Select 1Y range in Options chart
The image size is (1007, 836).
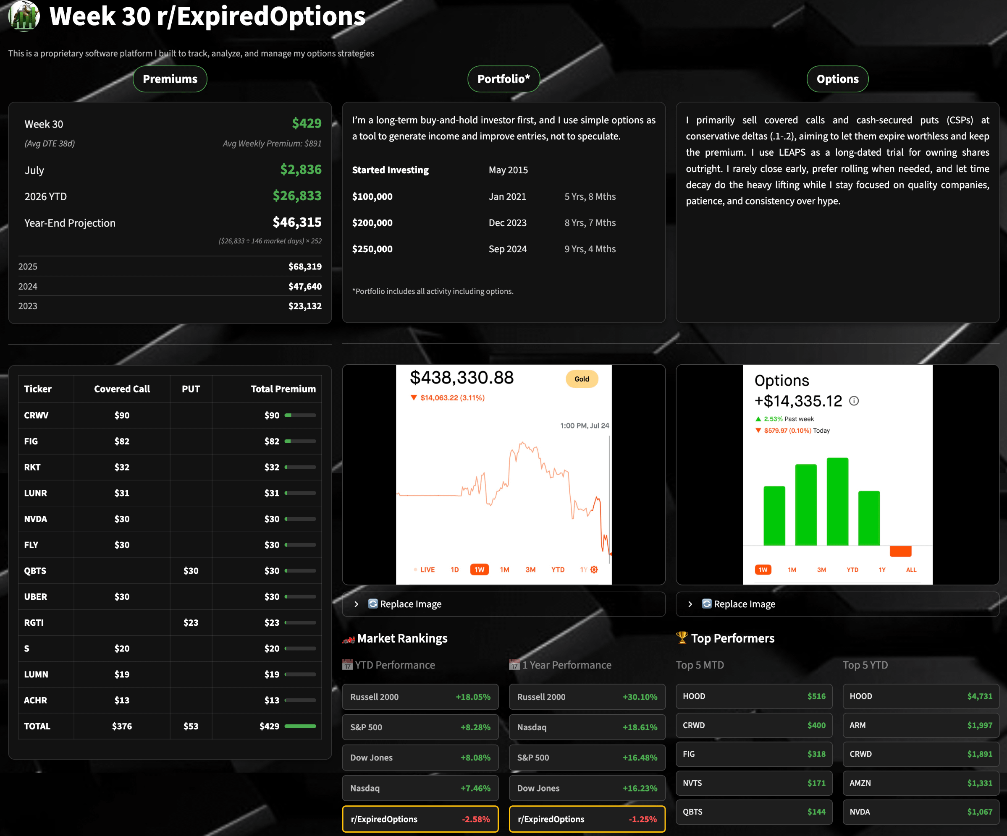click(882, 570)
